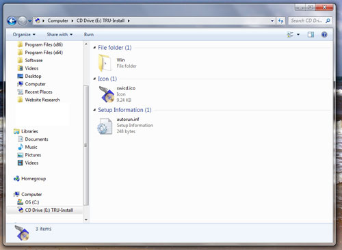Open the address bar history dropdown
The height and width of the screenshot is (250, 342).
click(x=272, y=20)
